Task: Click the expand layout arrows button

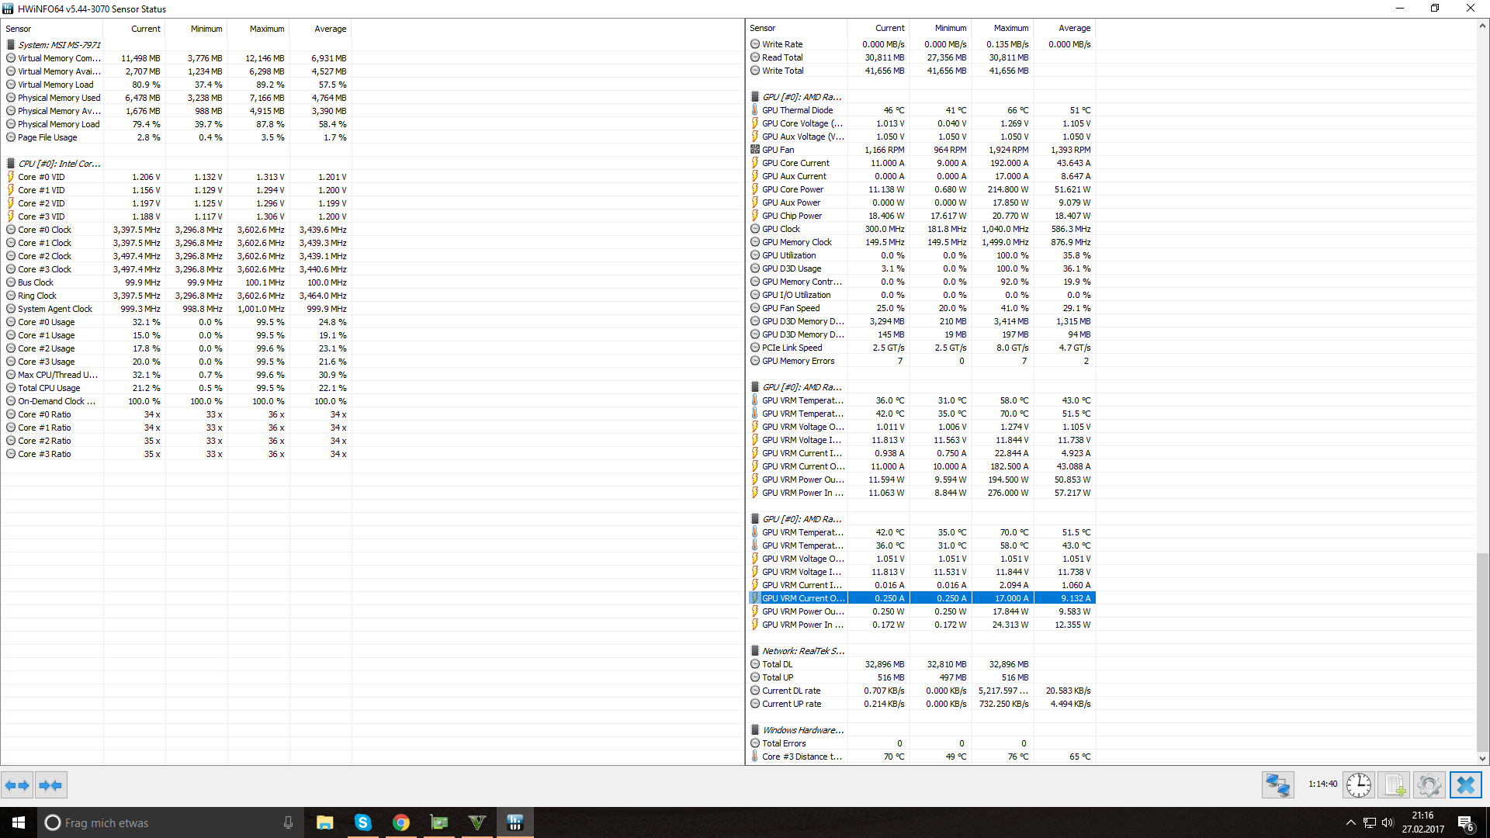Action: 17,785
